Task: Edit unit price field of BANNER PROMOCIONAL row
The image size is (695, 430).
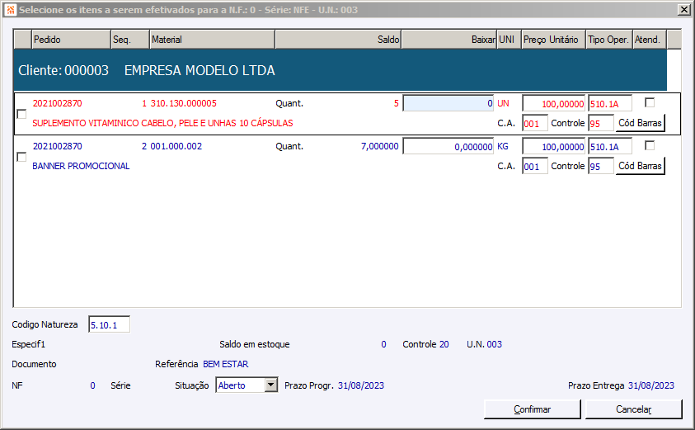Action: click(x=554, y=147)
